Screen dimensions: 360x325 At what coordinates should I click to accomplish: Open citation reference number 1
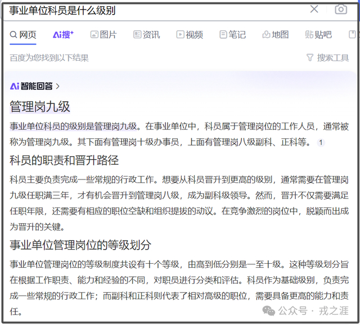[321, 143]
